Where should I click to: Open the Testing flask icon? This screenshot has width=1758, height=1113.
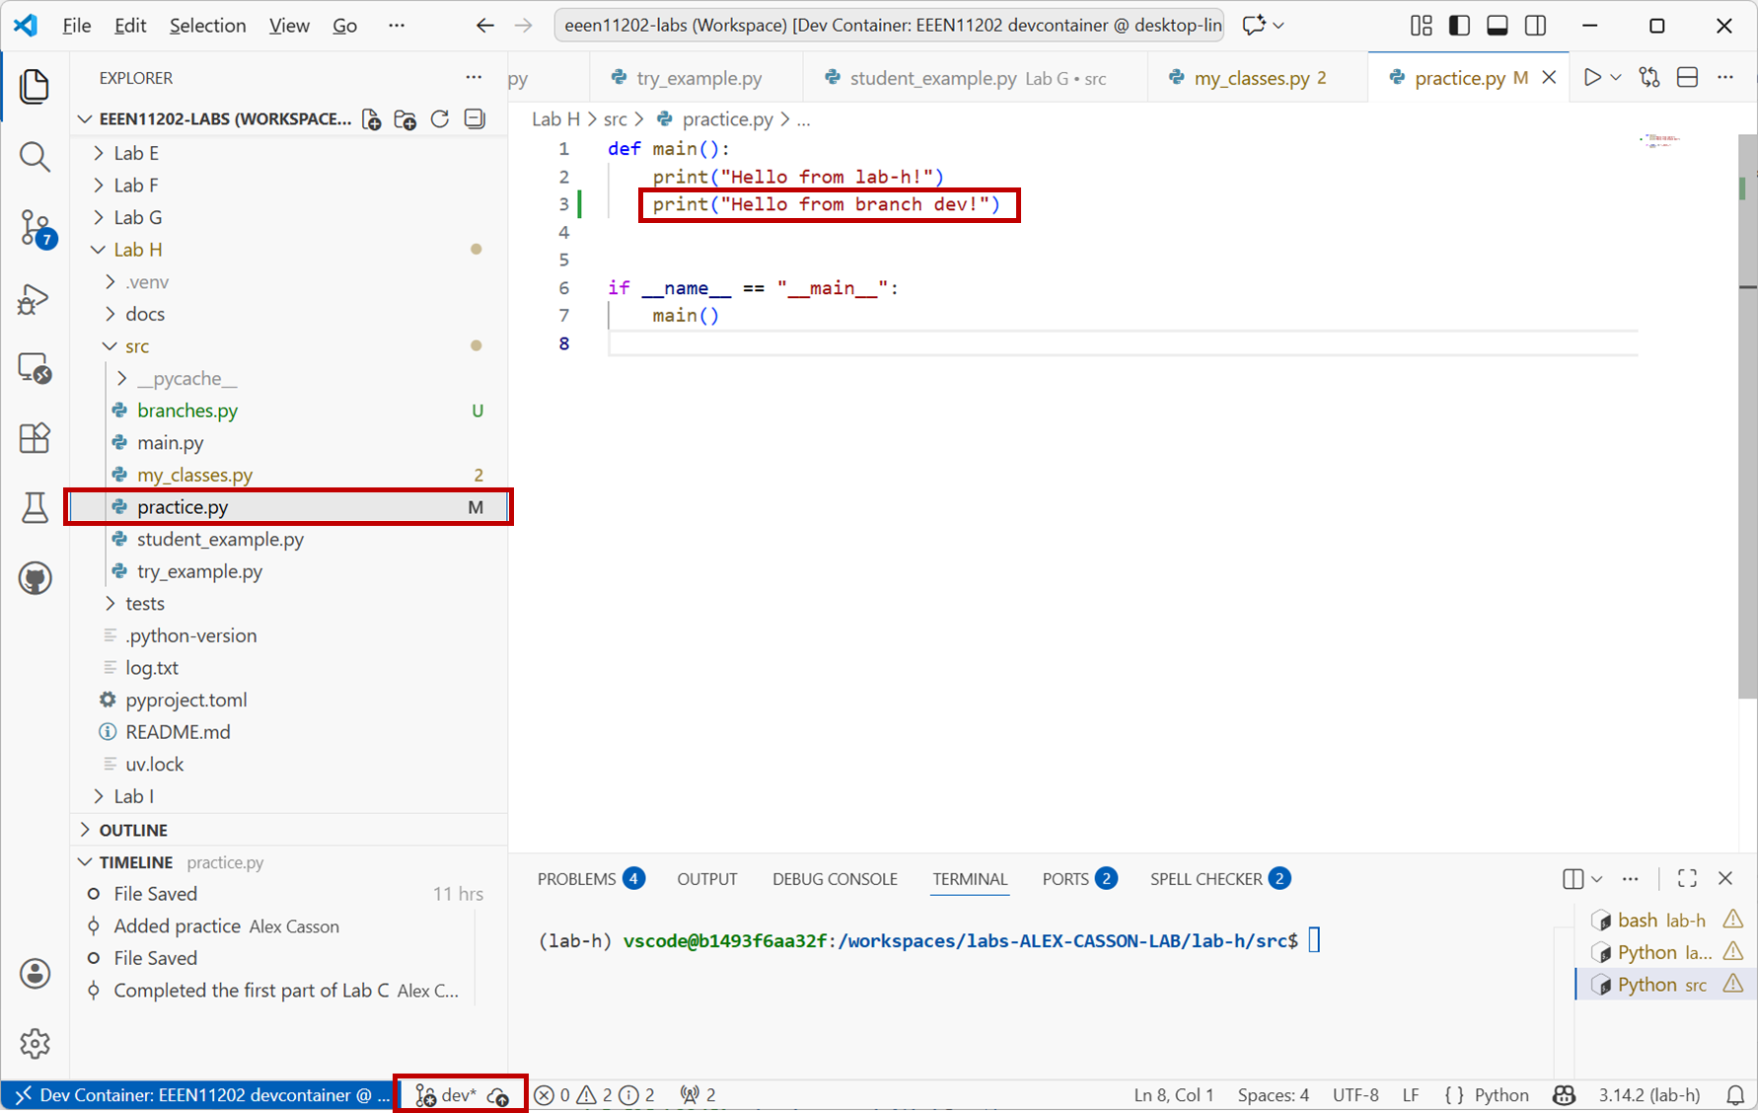coord(36,508)
